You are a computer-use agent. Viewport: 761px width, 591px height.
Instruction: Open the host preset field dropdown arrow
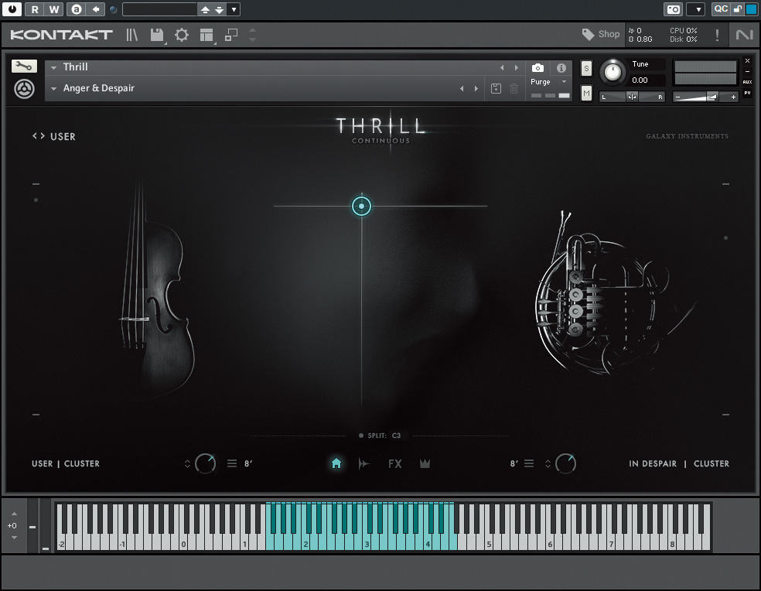click(x=234, y=9)
